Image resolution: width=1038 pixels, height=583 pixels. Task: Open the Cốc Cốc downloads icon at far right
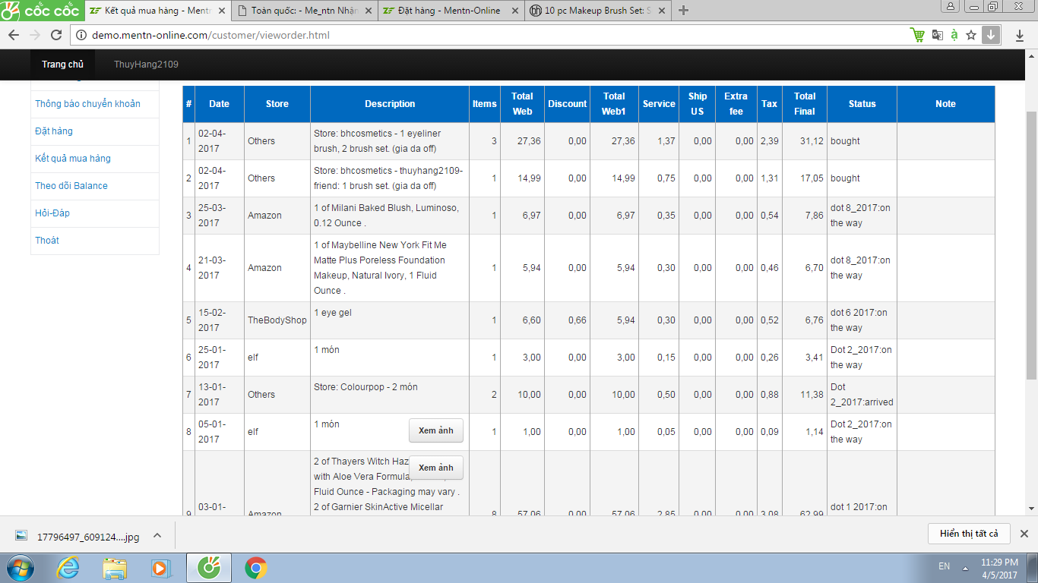click(1020, 35)
